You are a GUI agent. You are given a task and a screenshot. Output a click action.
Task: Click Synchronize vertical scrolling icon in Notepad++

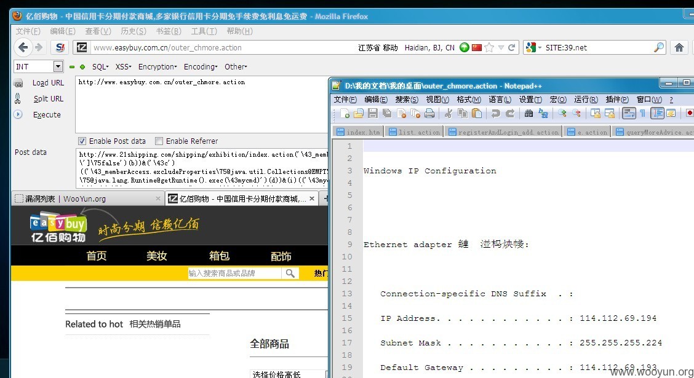[596, 114]
